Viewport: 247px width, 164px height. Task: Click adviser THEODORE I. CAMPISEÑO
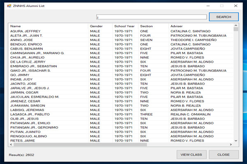coord(193,40)
